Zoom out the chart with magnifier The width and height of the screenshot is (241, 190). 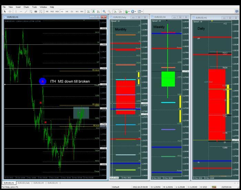pos(109,11)
